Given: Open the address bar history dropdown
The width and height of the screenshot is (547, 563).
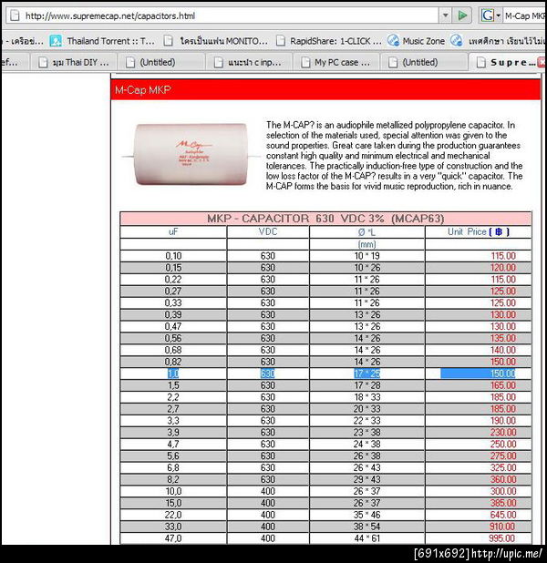Looking at the screenshot, I should coord(445,15).
